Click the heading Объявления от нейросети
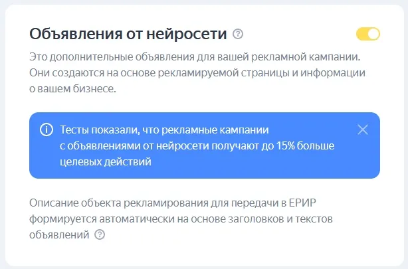408x269 pixels. tap(128, 34)
